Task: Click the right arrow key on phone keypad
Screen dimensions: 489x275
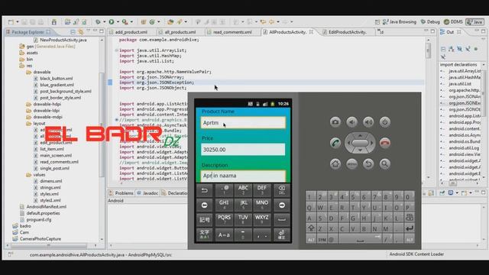Action: [x=281, y=205]
